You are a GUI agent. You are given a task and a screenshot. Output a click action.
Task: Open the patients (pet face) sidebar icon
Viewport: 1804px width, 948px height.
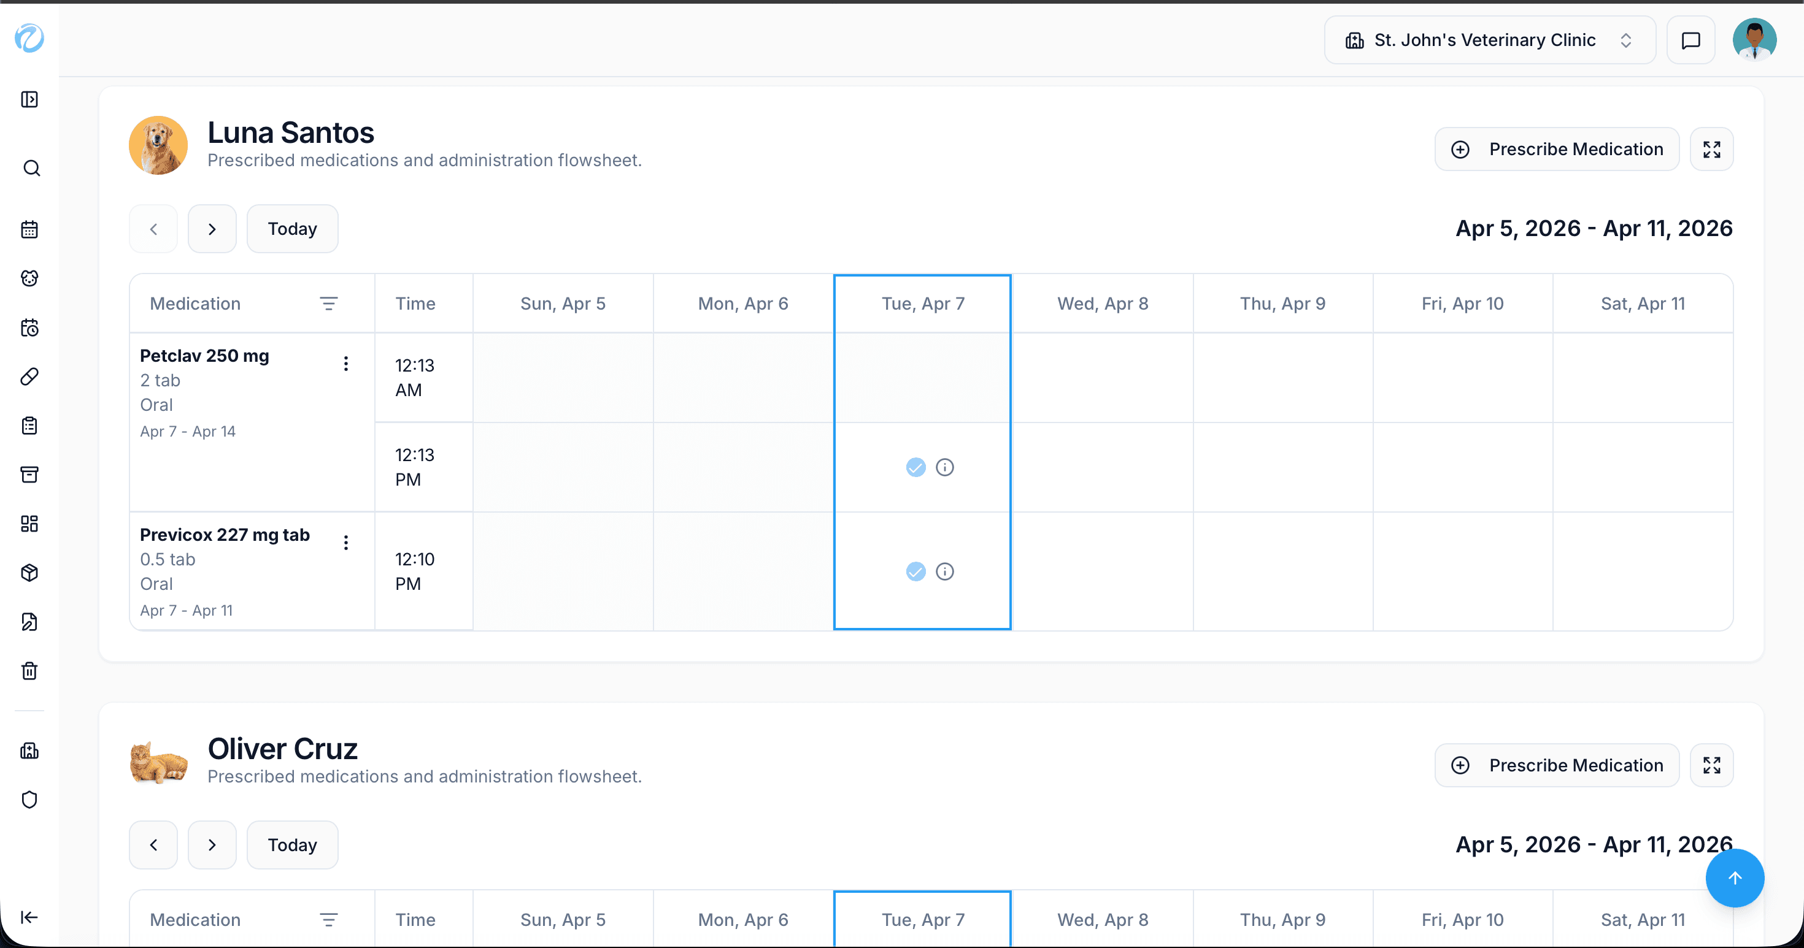click(x=29, y=278)
